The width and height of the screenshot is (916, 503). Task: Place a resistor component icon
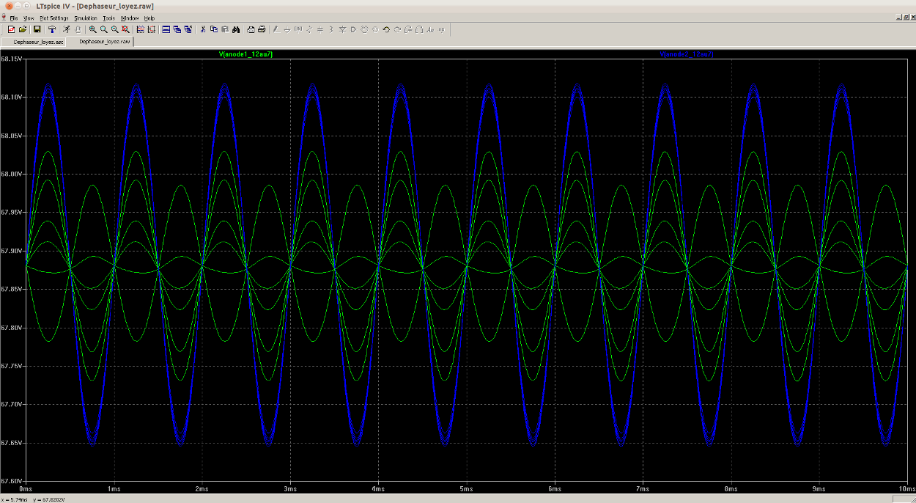click(x=309, y=29)
